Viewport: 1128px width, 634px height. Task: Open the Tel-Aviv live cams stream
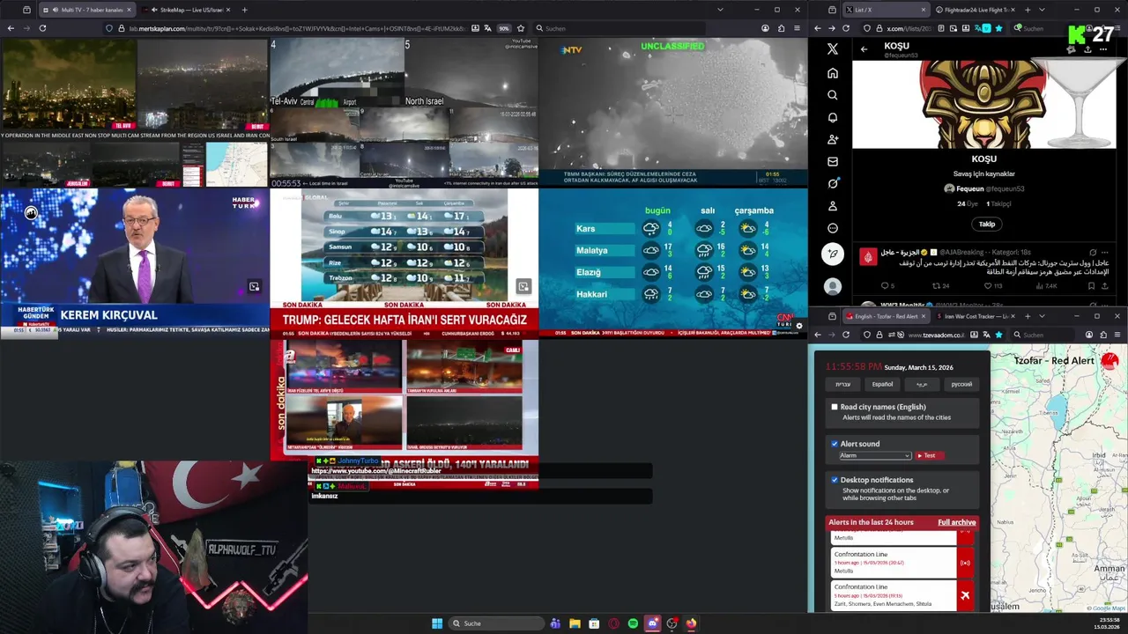pos(404,112)
